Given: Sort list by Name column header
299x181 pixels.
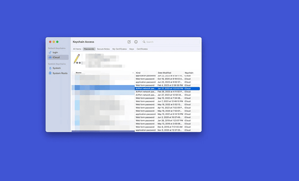Looking at the screenshot, I should 79,73.
